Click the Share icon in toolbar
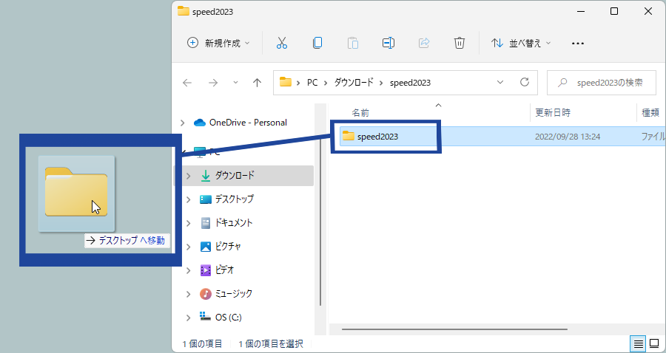The height and width of the screenshot is (353, 666). tap(424, 43)
